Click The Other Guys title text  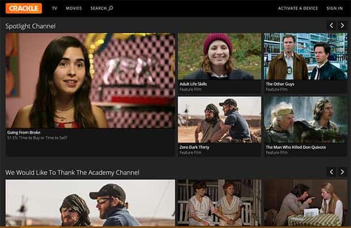(280, 84)
